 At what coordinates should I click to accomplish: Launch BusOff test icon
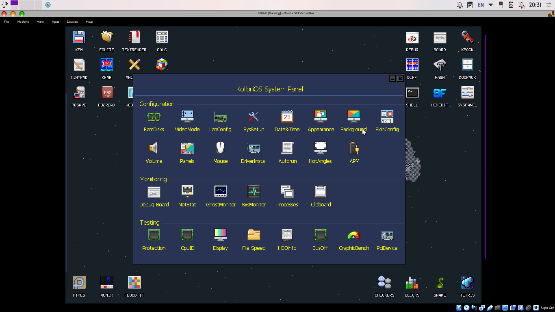coord(321,235)
